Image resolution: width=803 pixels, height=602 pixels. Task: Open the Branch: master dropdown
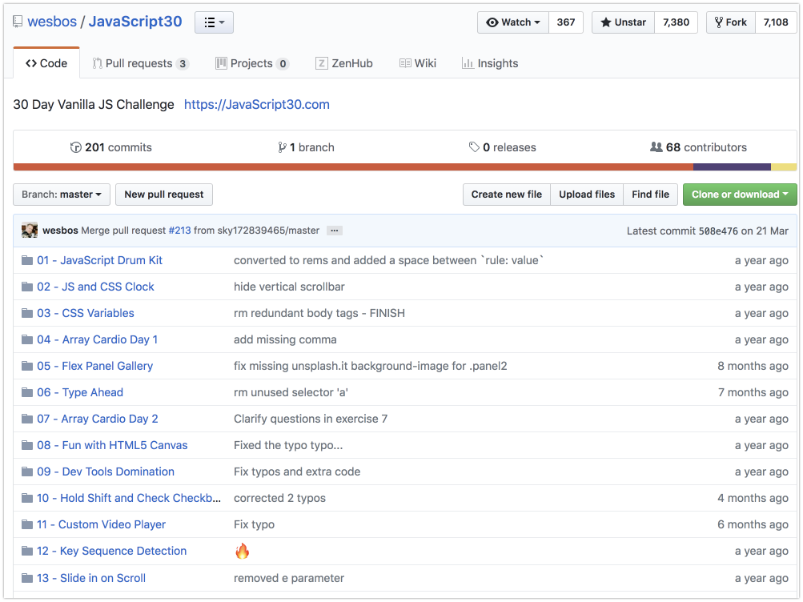tap(61, 195)
